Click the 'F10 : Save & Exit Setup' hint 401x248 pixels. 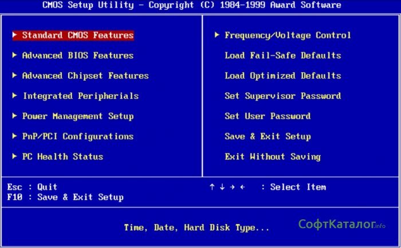tap(65, 197)
